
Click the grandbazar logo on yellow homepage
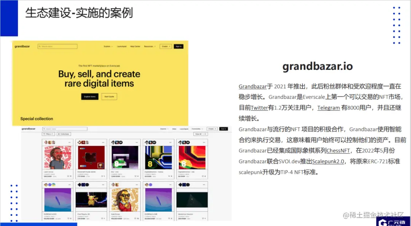22,46
